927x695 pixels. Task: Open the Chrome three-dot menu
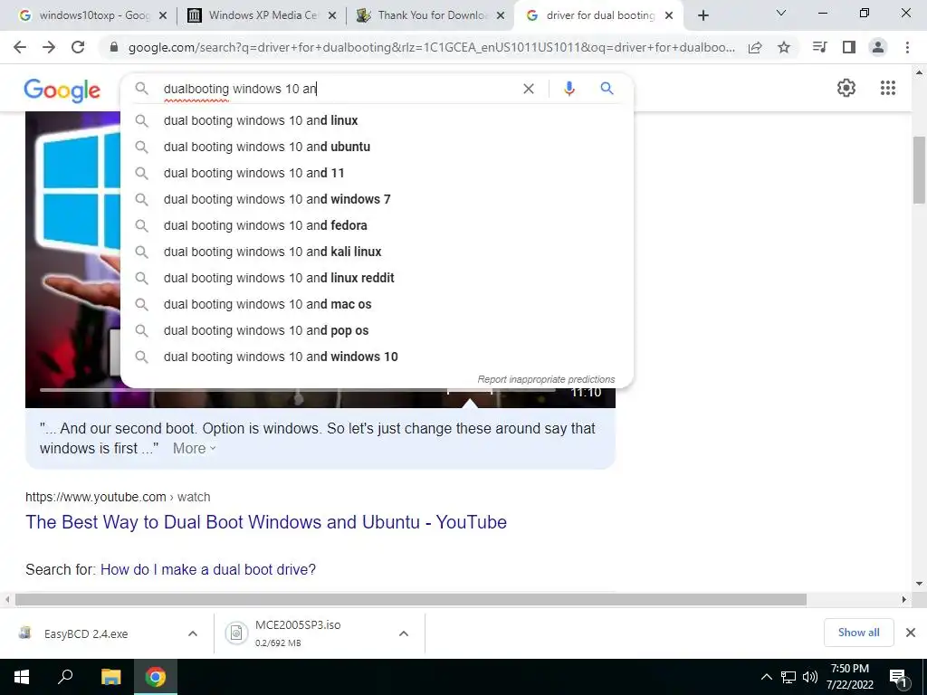[907, 47]
